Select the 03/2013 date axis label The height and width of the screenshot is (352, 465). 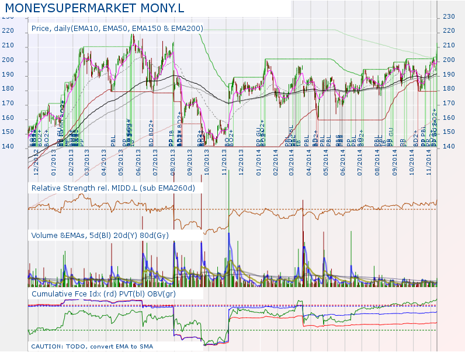pos(87,163)
